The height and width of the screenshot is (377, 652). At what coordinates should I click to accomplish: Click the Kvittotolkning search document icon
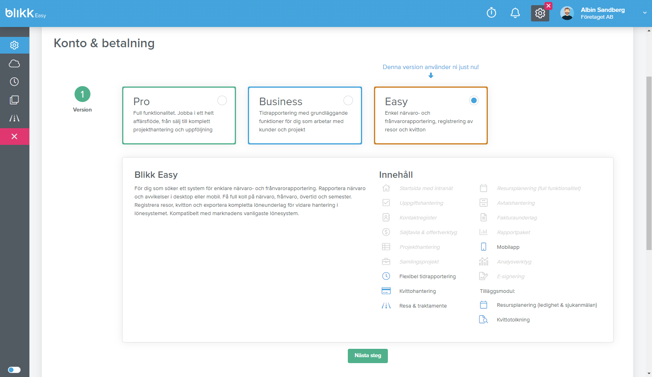(483, 319)
